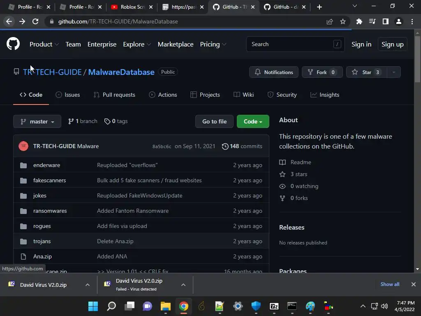Click the GitHub search field
Screen dimensions: 421x316
295,44
